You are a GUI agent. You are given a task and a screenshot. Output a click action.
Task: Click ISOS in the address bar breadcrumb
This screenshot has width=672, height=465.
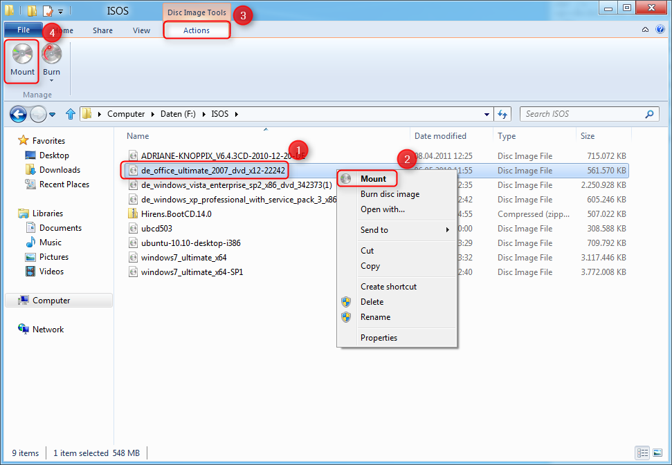tap(220, 114)
